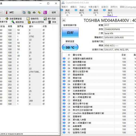Open the 佈景主題(T) menu in CrystalDiskInfo
The image size is (136, 136).
(x=94, y=7)
